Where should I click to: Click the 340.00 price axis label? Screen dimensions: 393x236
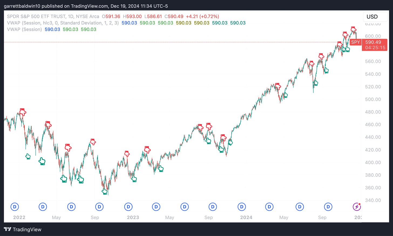pos(373,200)
